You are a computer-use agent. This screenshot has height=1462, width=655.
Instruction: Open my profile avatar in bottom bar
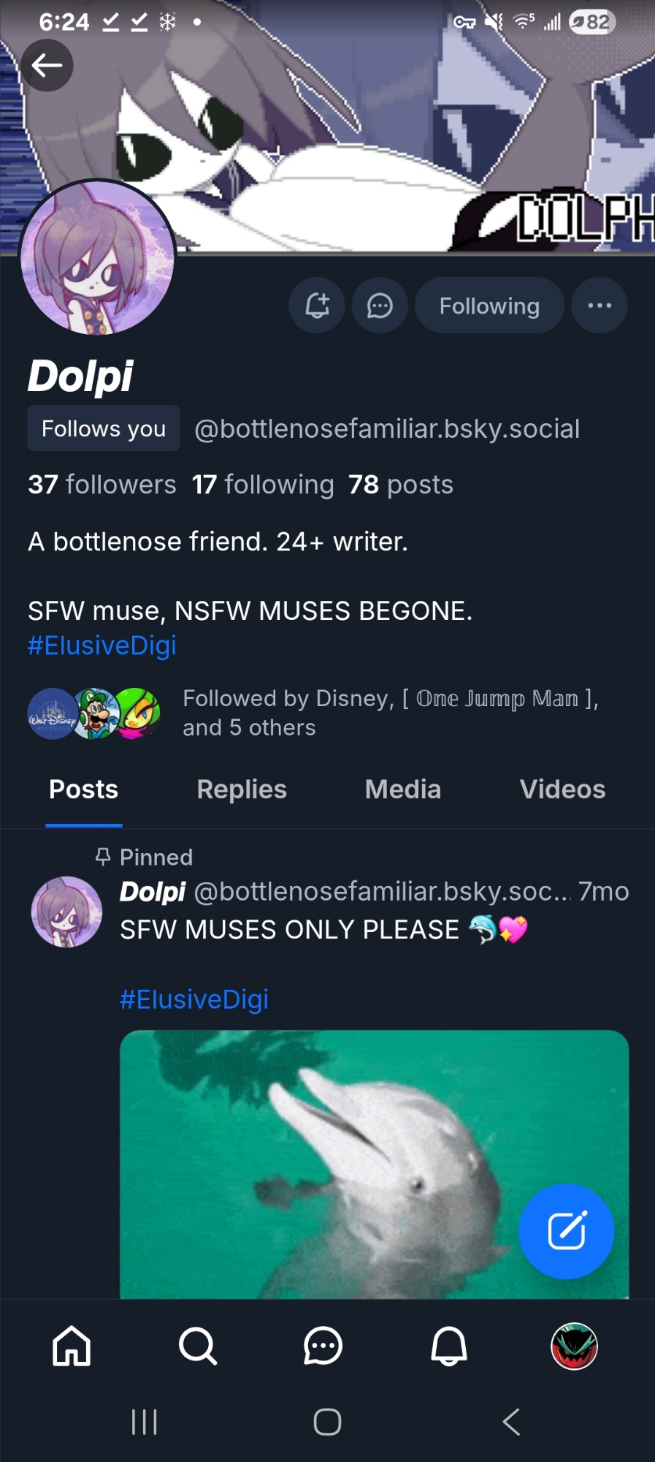[574, 1346]
